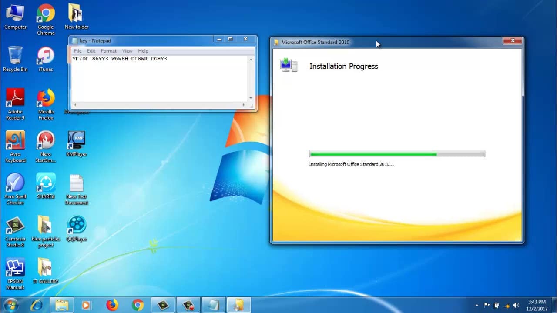Close the Microsoft Office Standard 2010 window
The width and height of the screenshot is (557, 313).
tap(513, 41)
